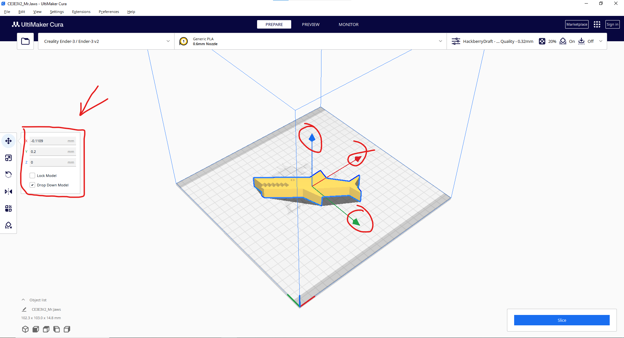Click the green Y-axis move arrow
The height and width of the screenshot is (338, 624).
pyautogui.click(x=357, y=222)
